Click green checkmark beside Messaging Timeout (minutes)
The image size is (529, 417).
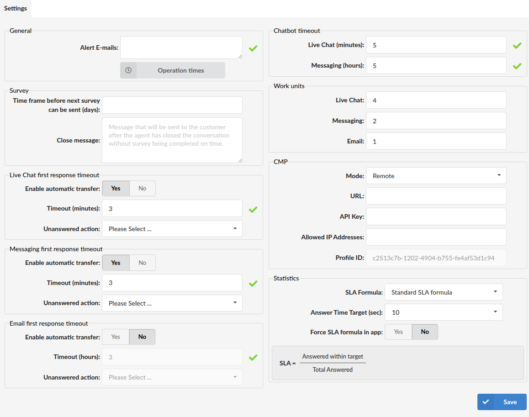(253, 284)
